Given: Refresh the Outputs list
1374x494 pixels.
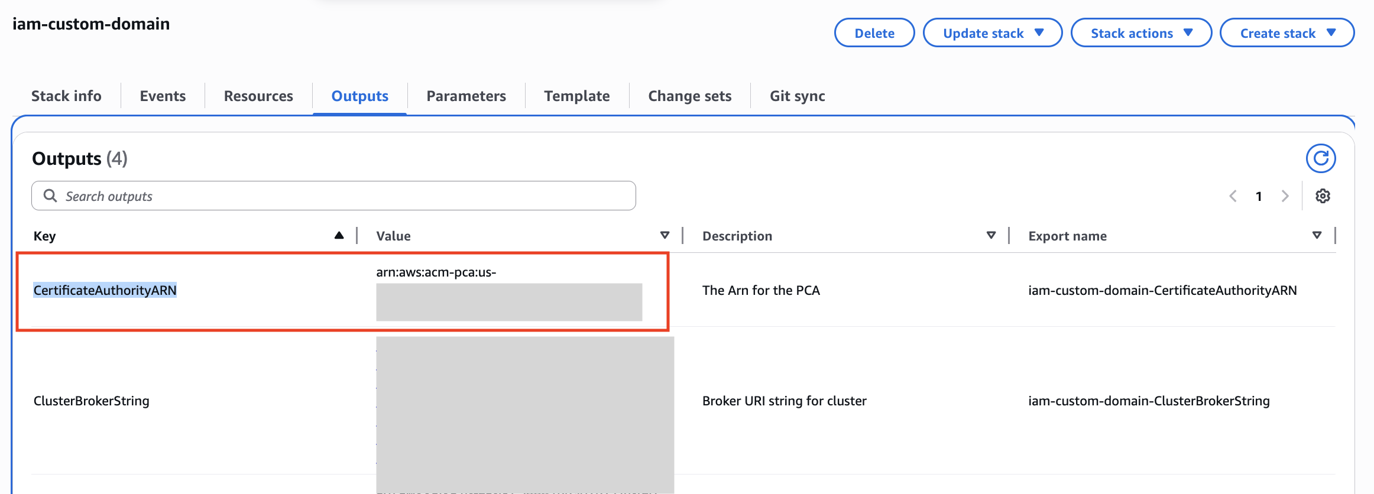Looking at the screenshot, I should click(1320, 158).
